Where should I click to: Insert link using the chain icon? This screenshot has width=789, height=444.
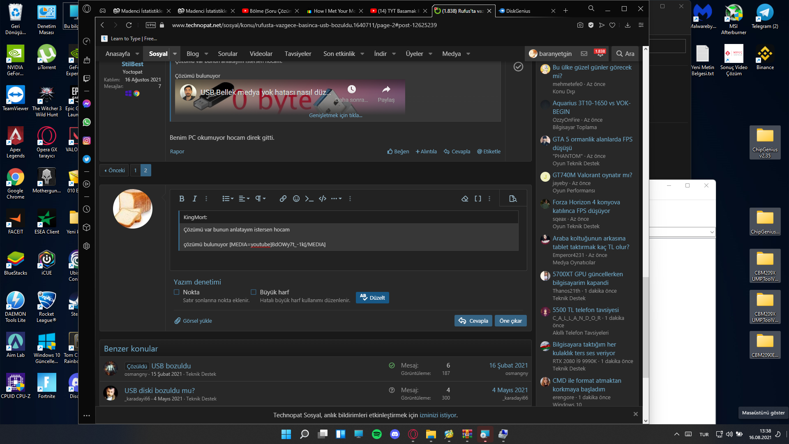(x=283, y=199)
